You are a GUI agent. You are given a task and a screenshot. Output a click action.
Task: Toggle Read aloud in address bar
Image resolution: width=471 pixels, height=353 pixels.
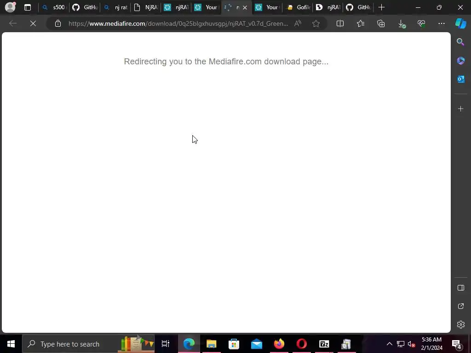point(298,23)
